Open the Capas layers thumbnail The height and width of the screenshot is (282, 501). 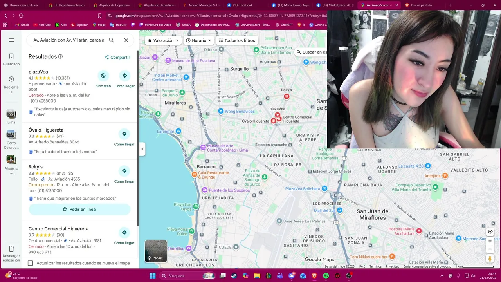pos(156,251)
